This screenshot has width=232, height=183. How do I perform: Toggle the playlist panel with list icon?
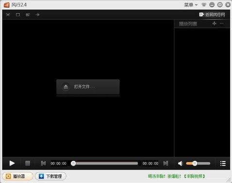223,163
